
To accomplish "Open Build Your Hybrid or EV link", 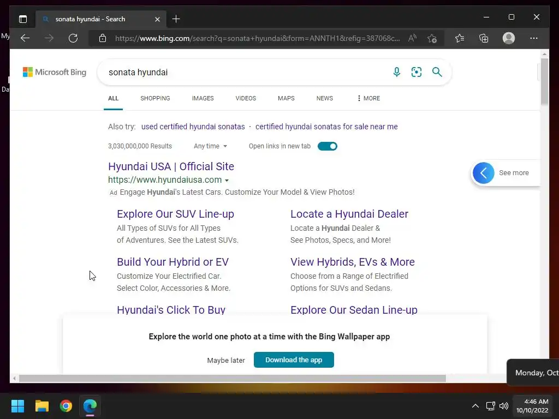I will click(x=173, y=262).
